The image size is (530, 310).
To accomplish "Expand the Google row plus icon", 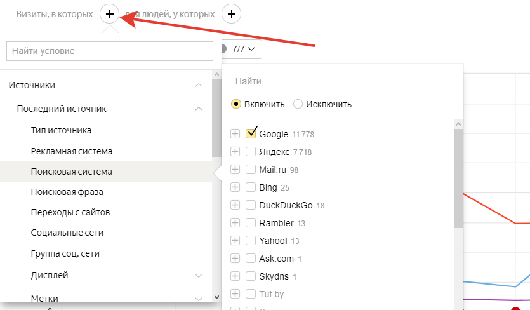I will [235, 134].
